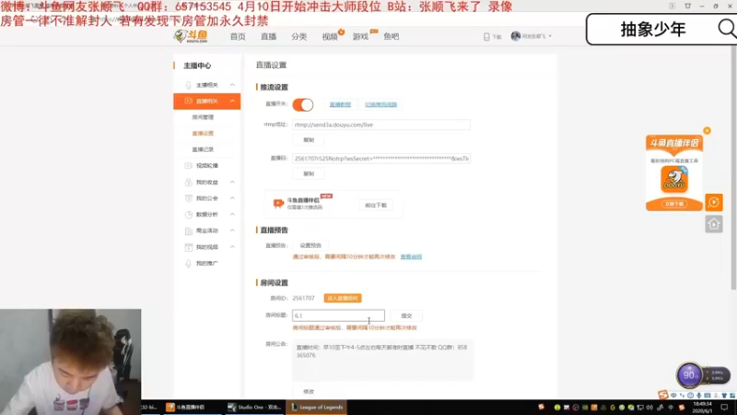Copy the rtmp address with 复制 button
Image resolution: width=737 pixels, height=415 pixels.
coord(309,140)
